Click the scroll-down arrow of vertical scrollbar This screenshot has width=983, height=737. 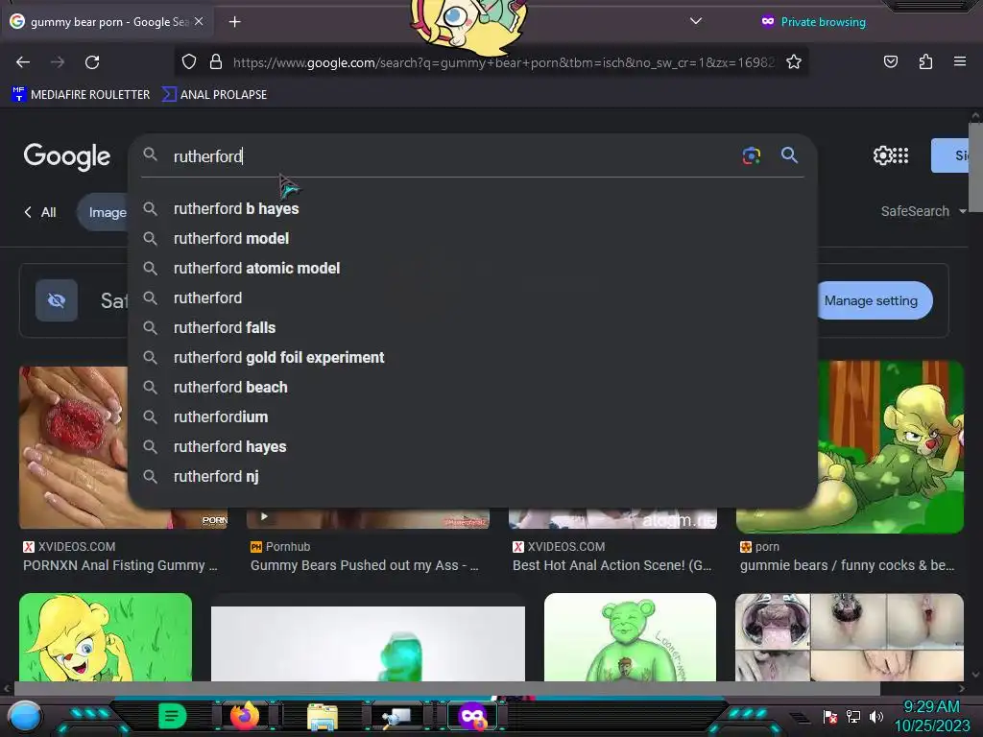[975, 675]
